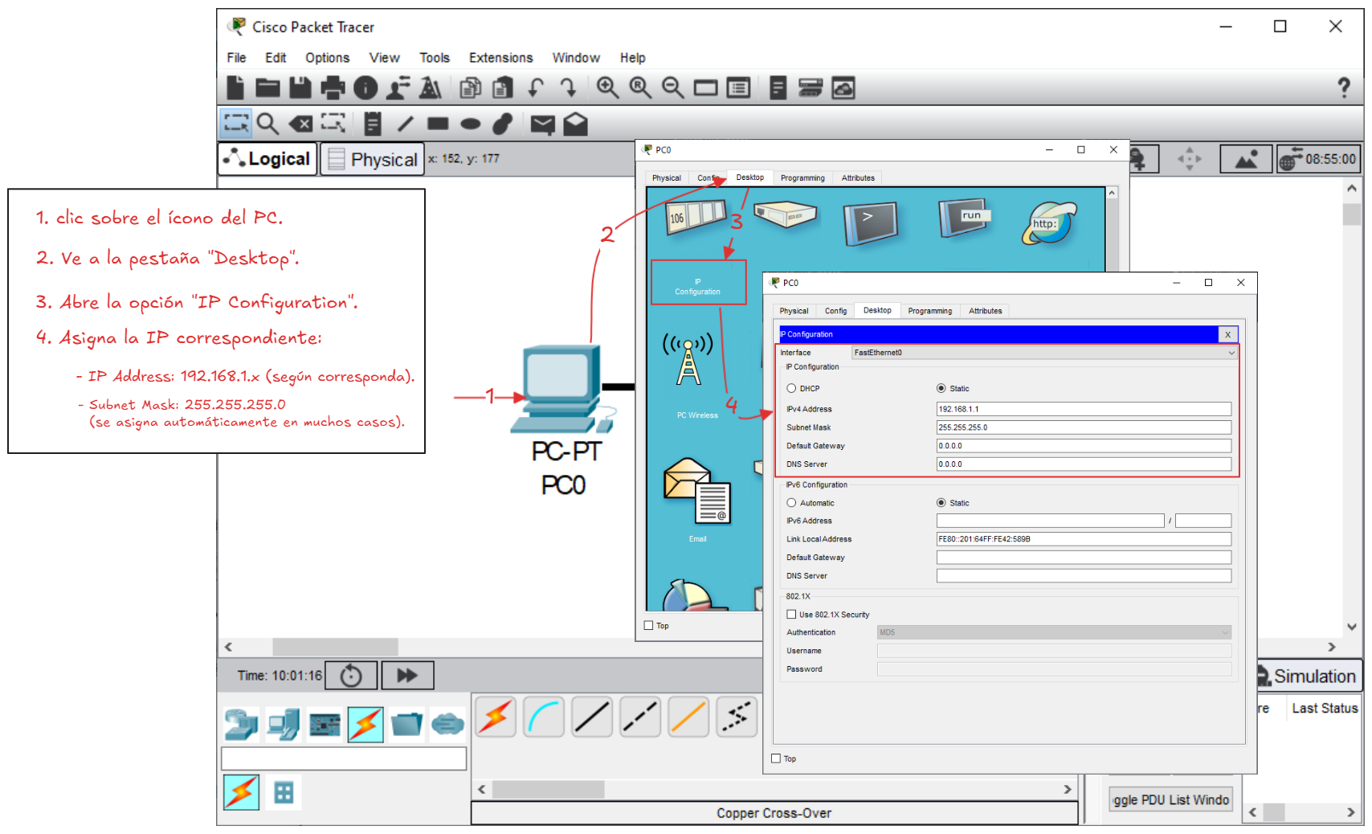
Task: Click the Zoom In magnifier icon
Action: [x=607, y=88]
